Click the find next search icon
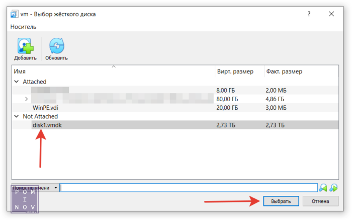The image size is (352, 220). coord(333,188)
